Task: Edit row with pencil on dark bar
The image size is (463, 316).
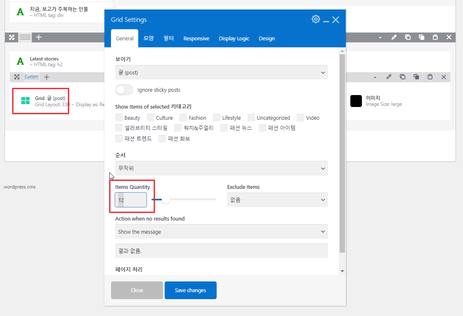Action: point(394,37)
